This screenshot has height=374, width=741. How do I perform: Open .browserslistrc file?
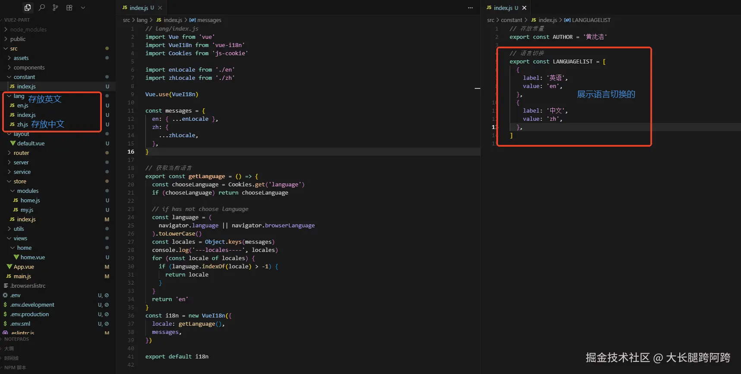point(58,286)
